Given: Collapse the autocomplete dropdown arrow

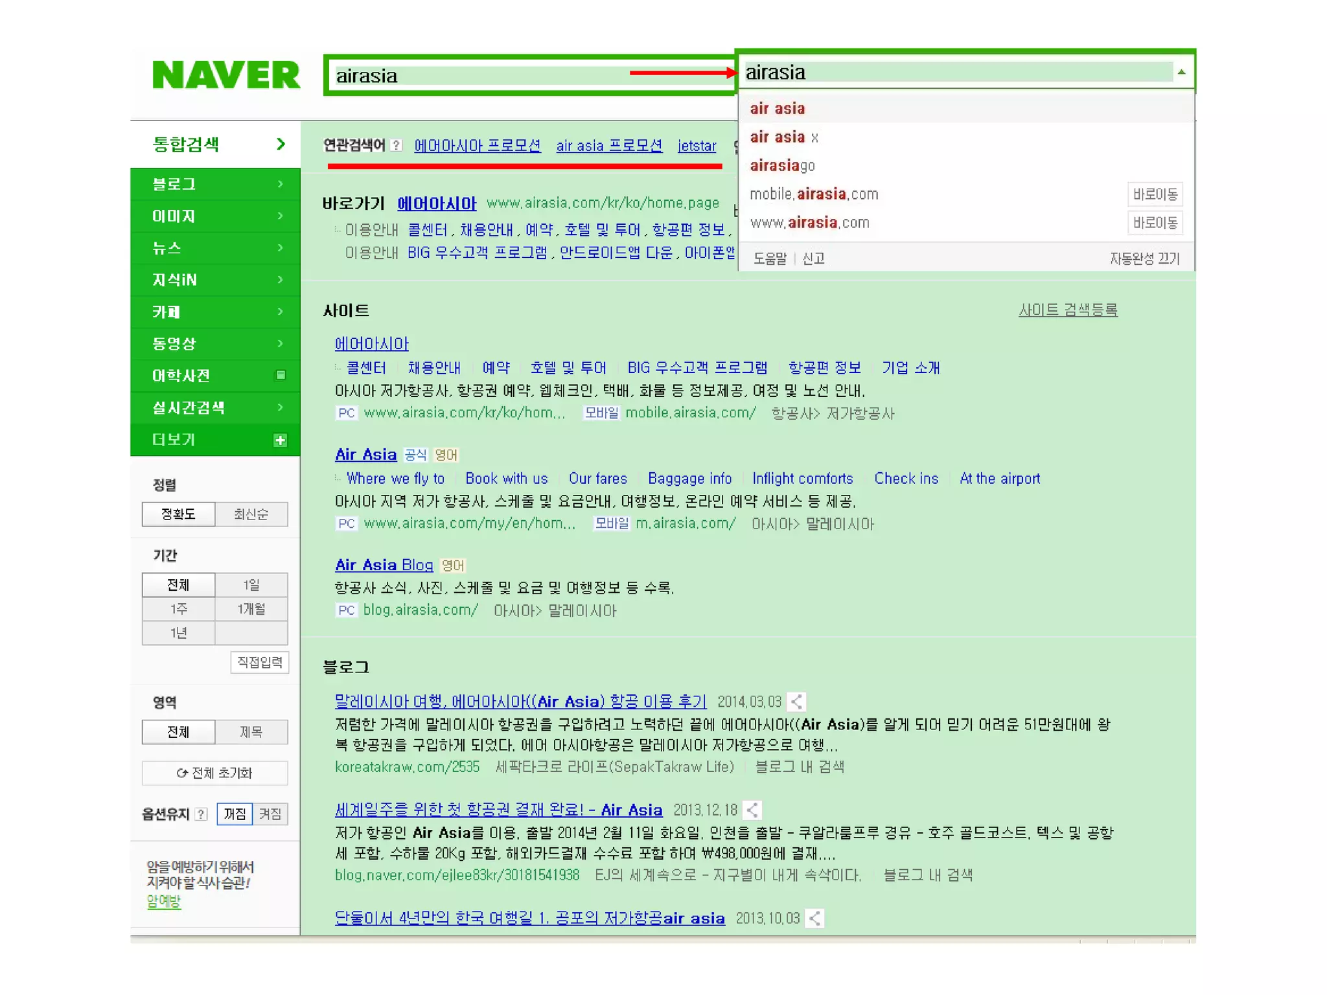Looking at the screenshot, I should [1181, 72].
